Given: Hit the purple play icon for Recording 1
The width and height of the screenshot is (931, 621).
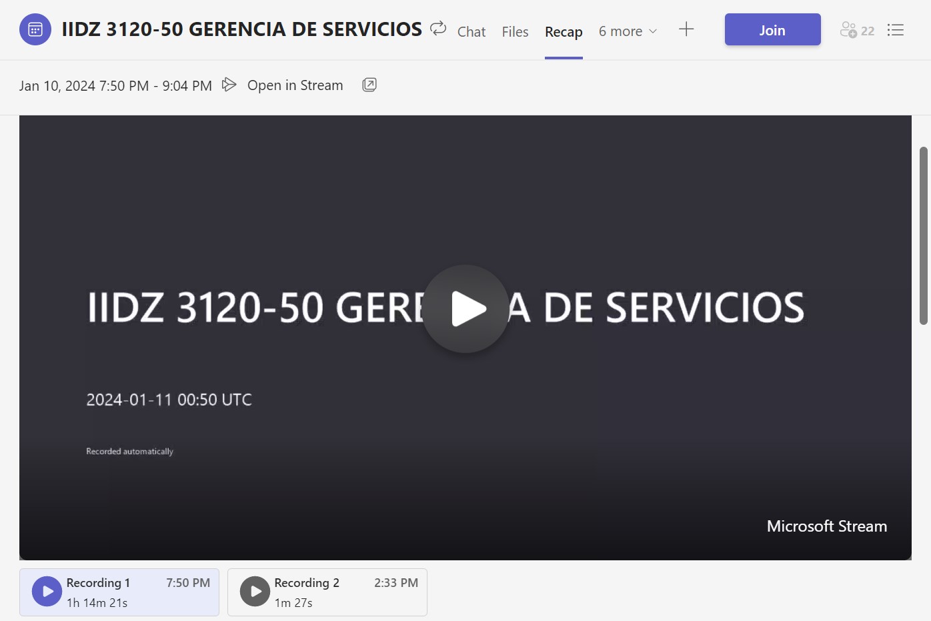Looking at the screenshot, I should click(47, 592).
